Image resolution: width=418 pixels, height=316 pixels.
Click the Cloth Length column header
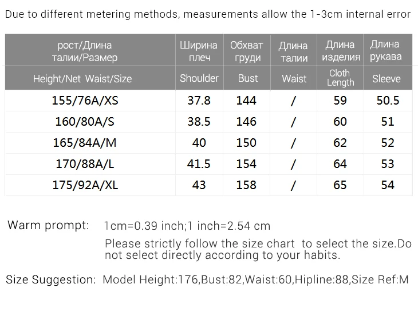[x=340, y=78]
